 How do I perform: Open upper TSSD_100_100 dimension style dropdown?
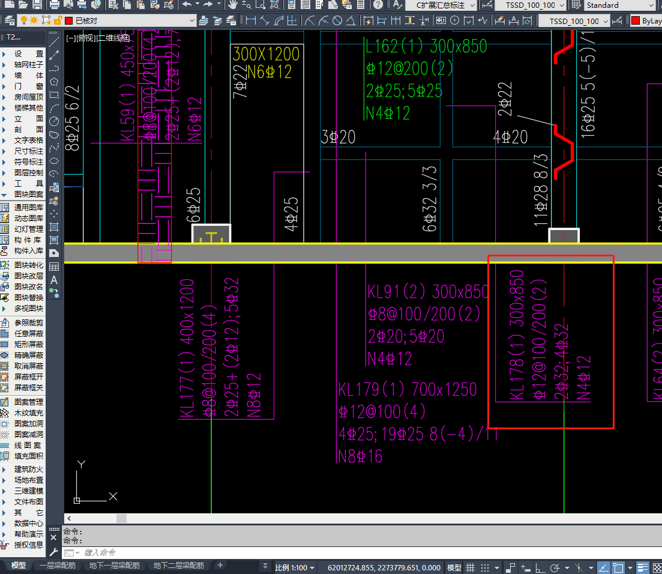pyautogui.click(x=531, y=5)
